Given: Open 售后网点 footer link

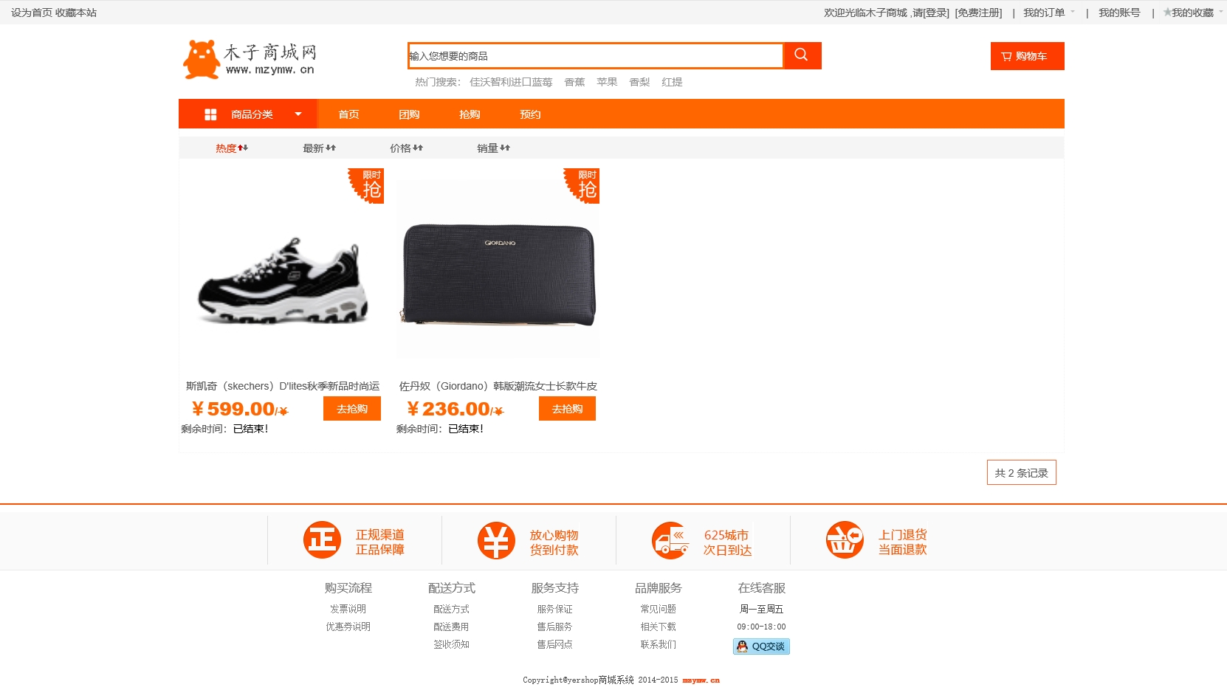Looking at the screenshot, I should pos(554,644).
